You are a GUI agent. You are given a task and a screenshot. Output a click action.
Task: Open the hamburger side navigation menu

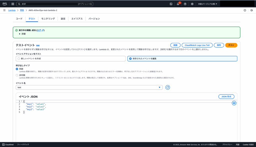[x=4, y=10]
